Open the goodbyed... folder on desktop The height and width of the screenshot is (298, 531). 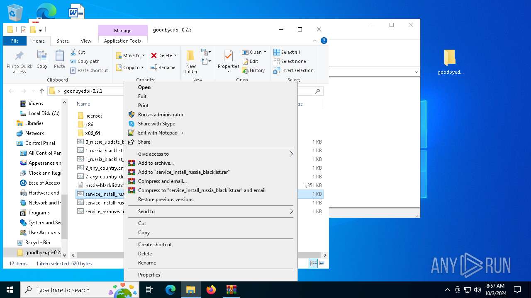pos(451,62)
